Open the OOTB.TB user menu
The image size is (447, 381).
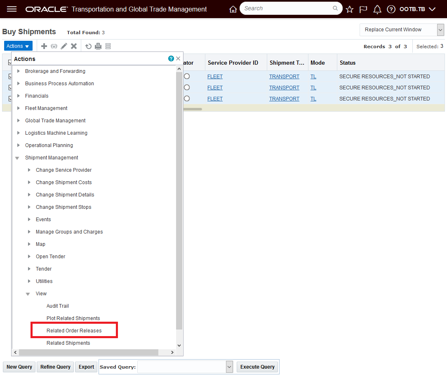tap(417, 9)
